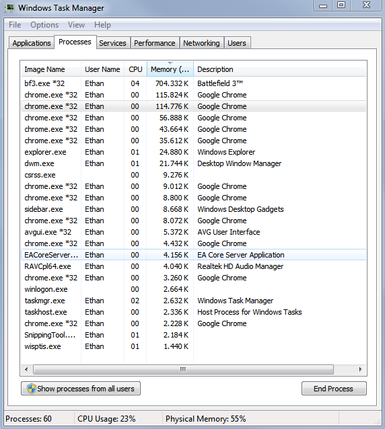
Task: Click Show processes from all users
Action: click(x=81, y=389)
